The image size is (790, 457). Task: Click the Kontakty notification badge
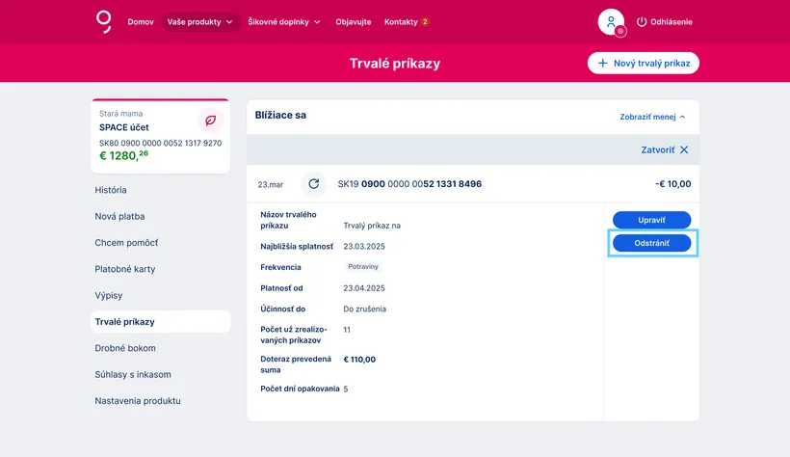(425, 21)
